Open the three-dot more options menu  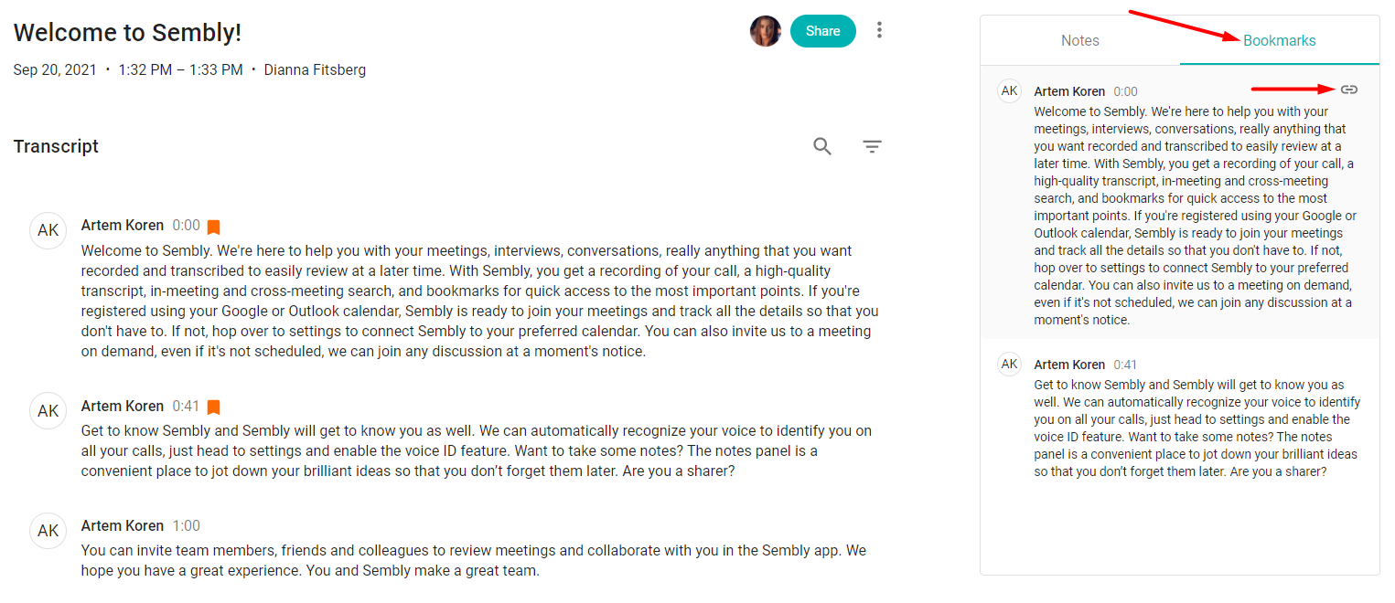[x=879, y=30]
